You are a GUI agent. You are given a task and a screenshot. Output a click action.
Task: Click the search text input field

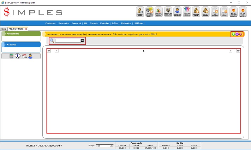click(x=68, y=41)
